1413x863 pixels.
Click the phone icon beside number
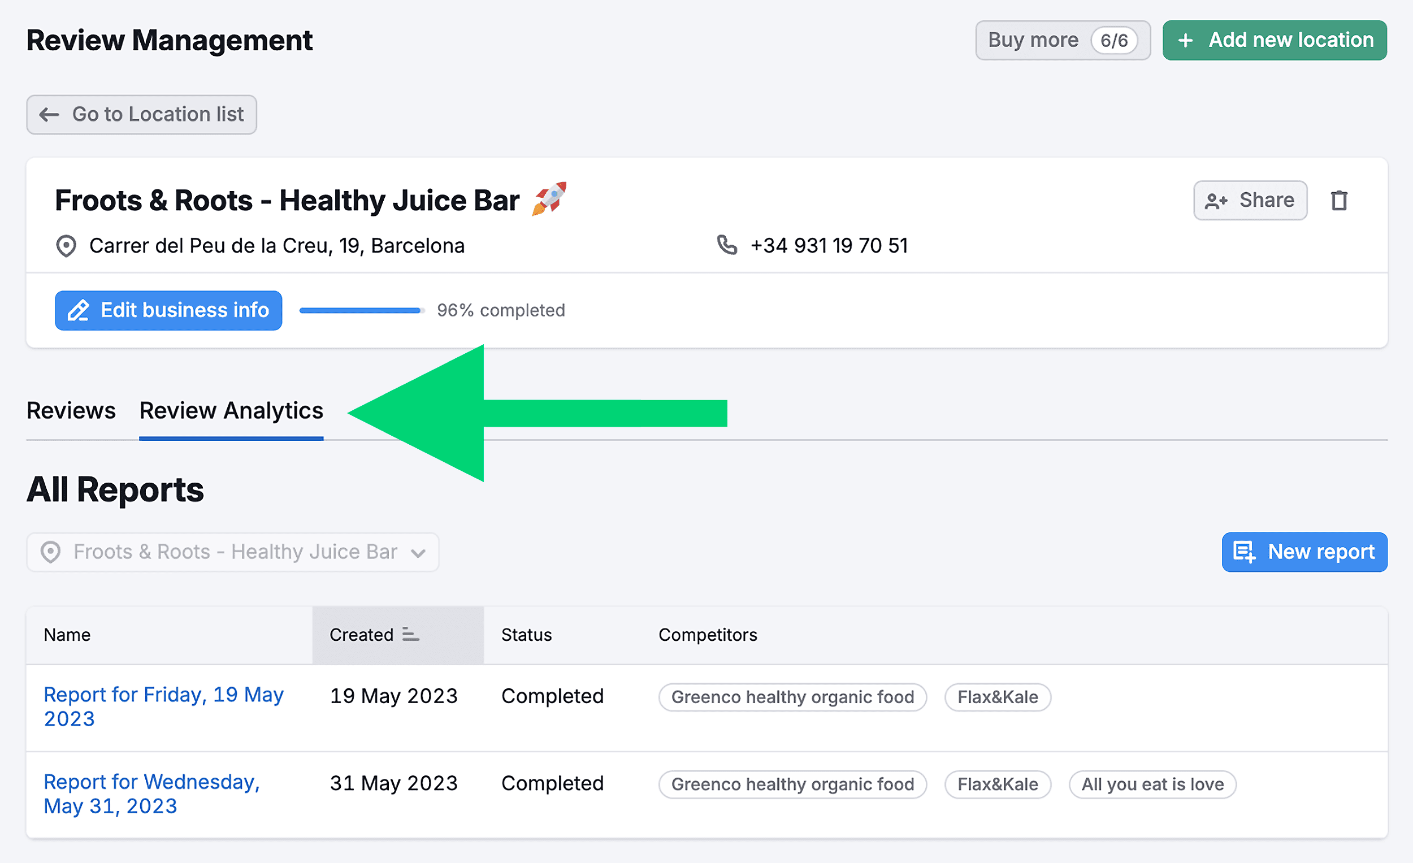point(727,245)
